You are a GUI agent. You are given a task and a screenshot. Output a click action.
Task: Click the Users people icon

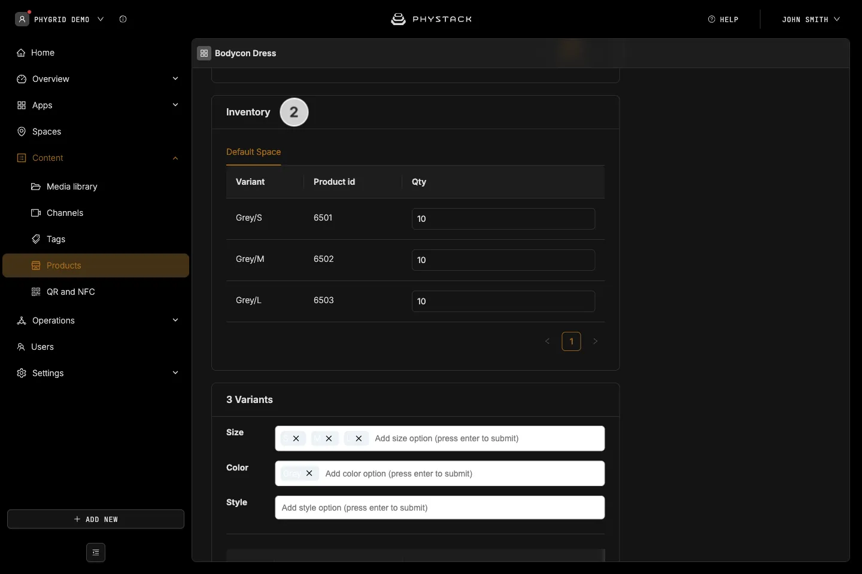(21, 347)
